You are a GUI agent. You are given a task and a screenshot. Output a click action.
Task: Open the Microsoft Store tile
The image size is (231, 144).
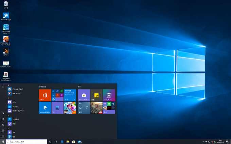84,95
